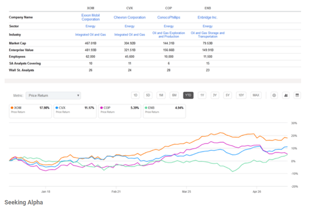Open Enbridge Inc. company link
This screenshot has width=310, height=209.
tap(208, 17)
